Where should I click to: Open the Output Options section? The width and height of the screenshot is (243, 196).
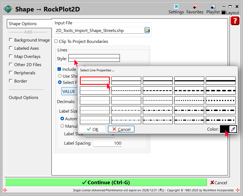click(24, 98)
